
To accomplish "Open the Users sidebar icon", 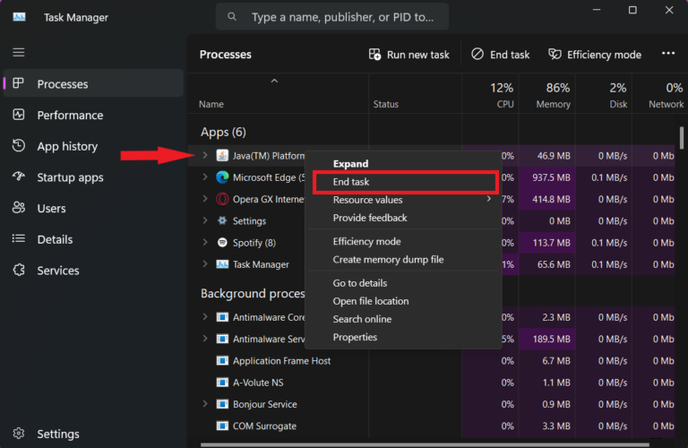I will 19,208.
